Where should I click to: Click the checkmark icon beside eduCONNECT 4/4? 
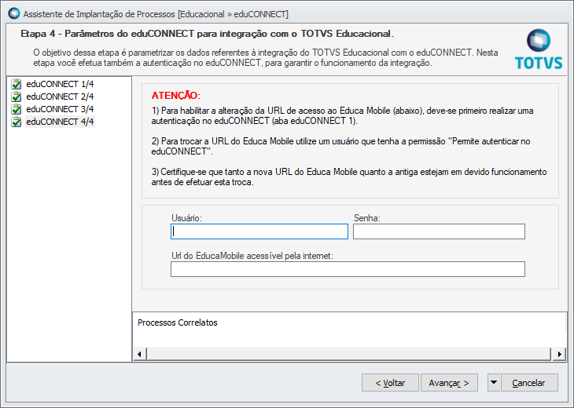(x=16, y=122)
